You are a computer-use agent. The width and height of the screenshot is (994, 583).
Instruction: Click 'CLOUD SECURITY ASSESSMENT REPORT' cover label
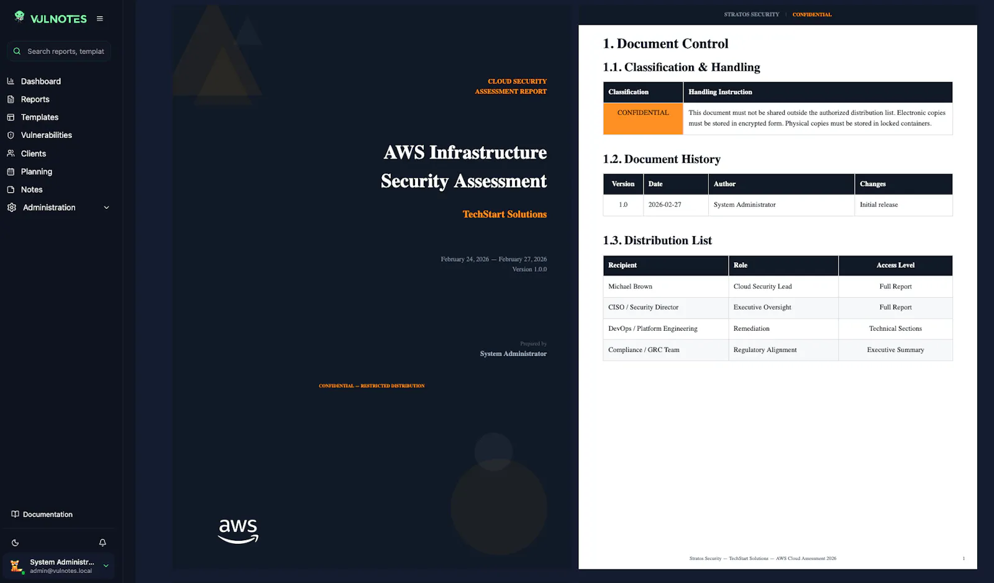coord(511,86)
